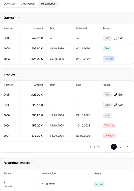
Task: Click the Draft badge on 226,10 € invoice
Action: 107,105
